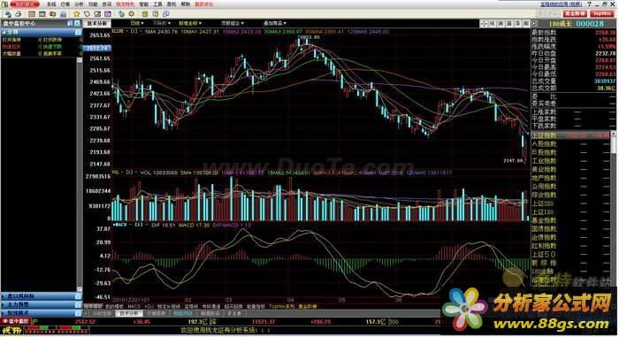Screen dimensions: 619x337
Task: Click the tag label icon in toolbar
Action: click(87, 14)
